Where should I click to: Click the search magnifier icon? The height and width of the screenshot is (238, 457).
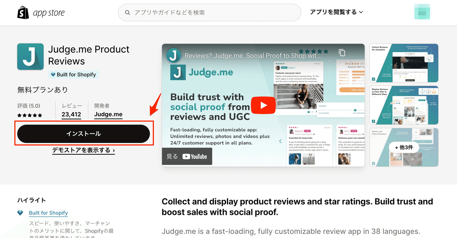pyautogui.click(x=127, y=13)
